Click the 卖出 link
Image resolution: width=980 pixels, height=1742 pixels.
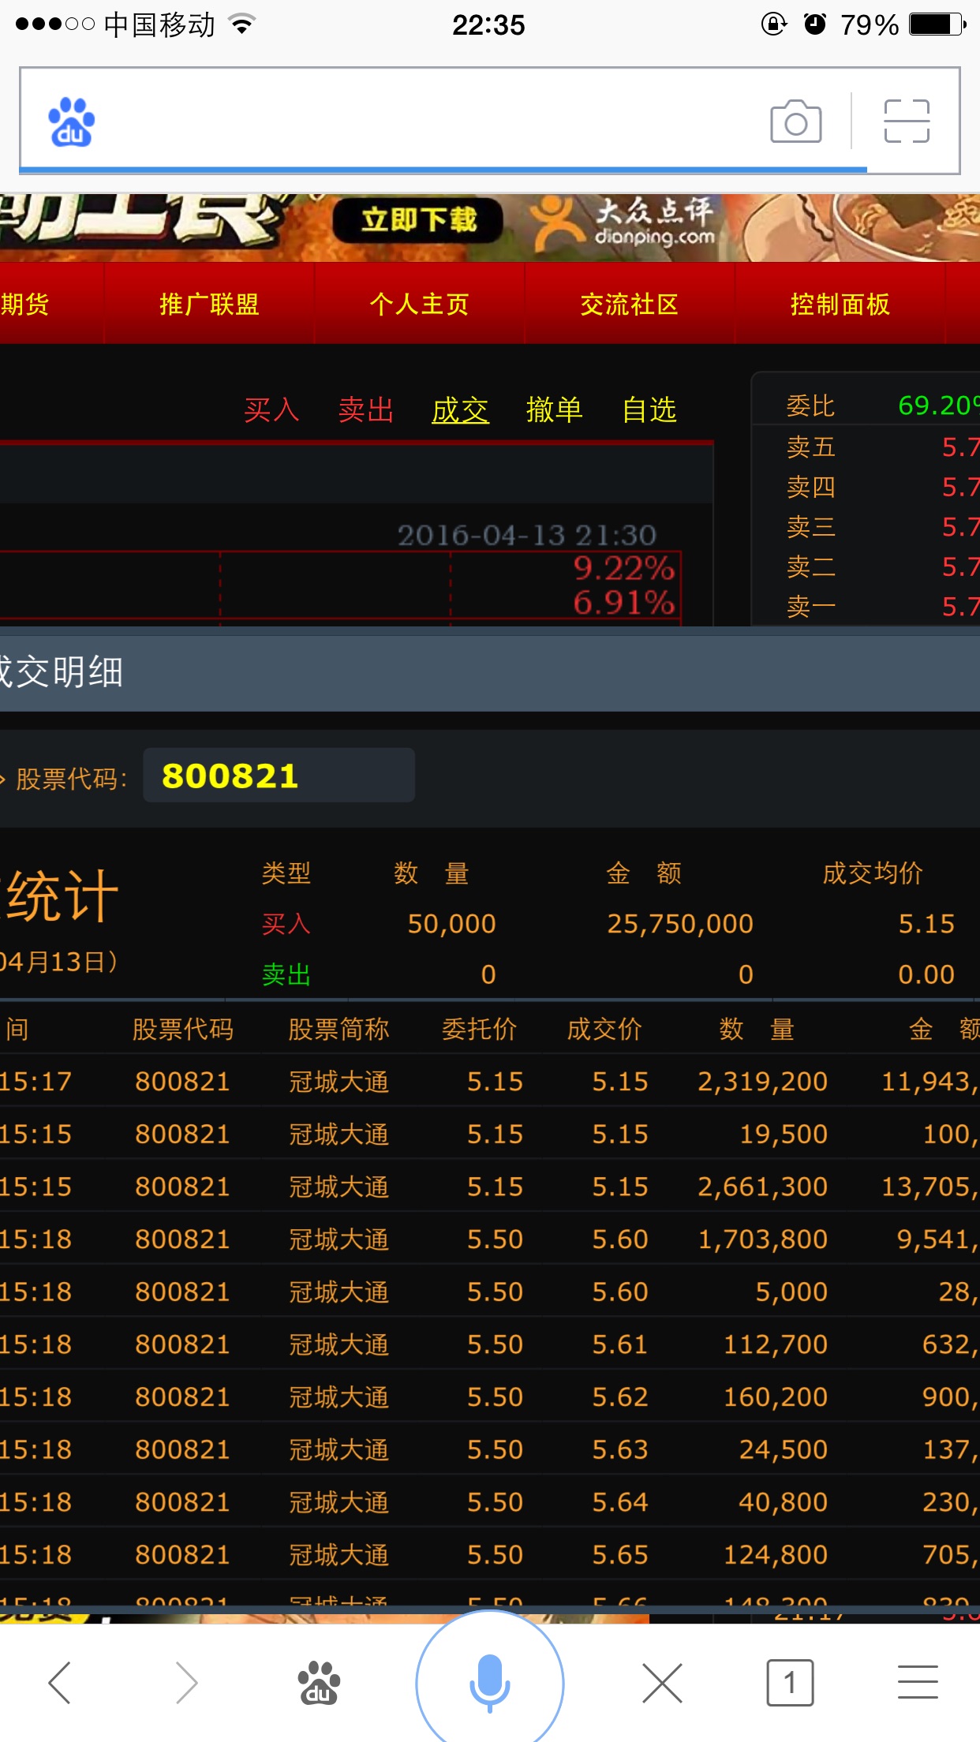click(366, 410)
